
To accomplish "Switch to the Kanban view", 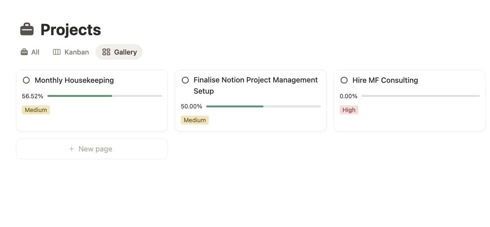I will click(71, 52).
